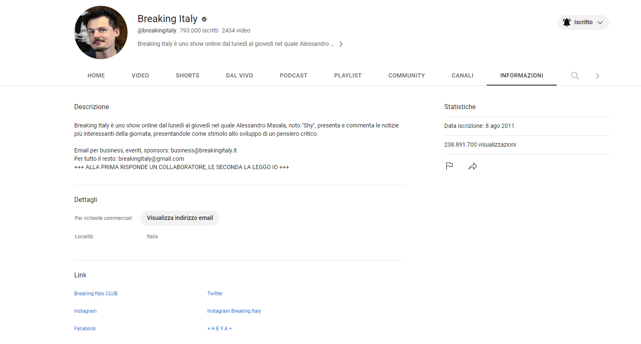Viewport: 641px width, 344px height.
Task: Click the Per richieste commerciali label
Action: [104, 218]
